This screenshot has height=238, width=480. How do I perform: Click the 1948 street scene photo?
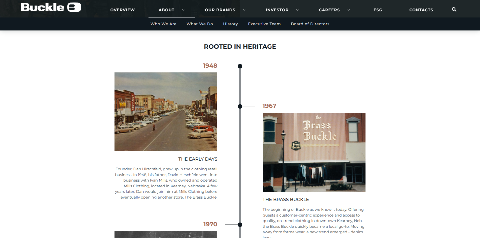click(x=166, y=112)
